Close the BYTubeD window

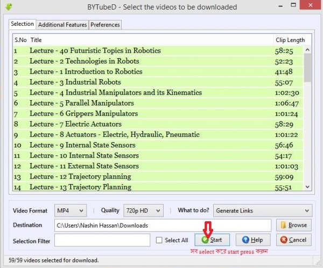311,5
